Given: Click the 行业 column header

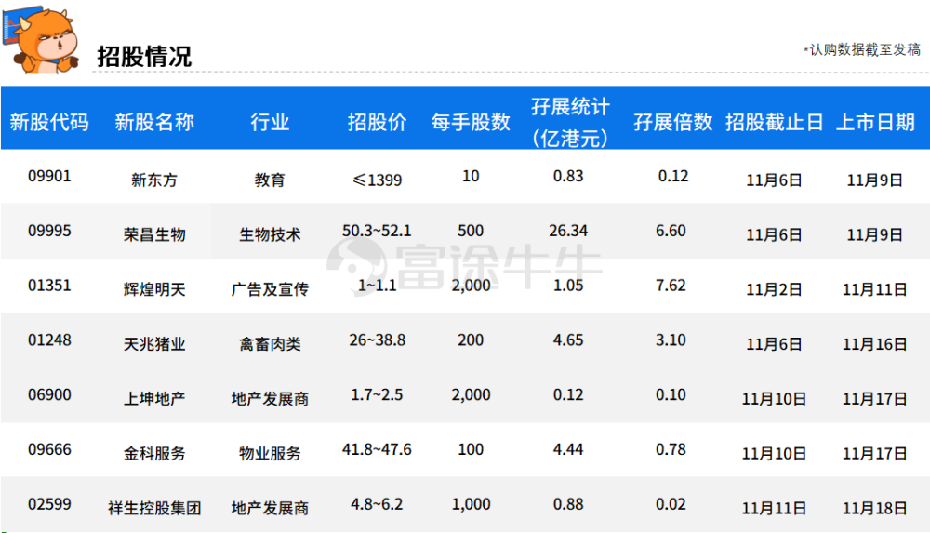Looking at the screenshot, I should tap(270, 122).
